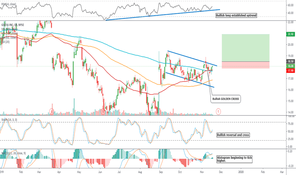The image size is (296, 175).
Task: Click the Mar label near the right edge
Action: [282, 172]
